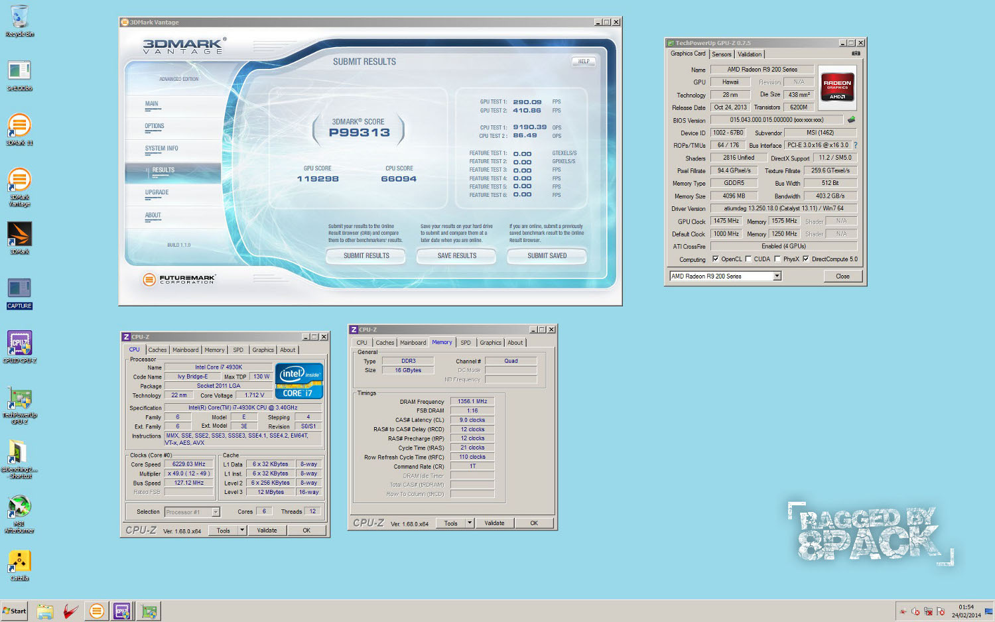Open Windows Explorer from the taskbar

pos(44,611)
